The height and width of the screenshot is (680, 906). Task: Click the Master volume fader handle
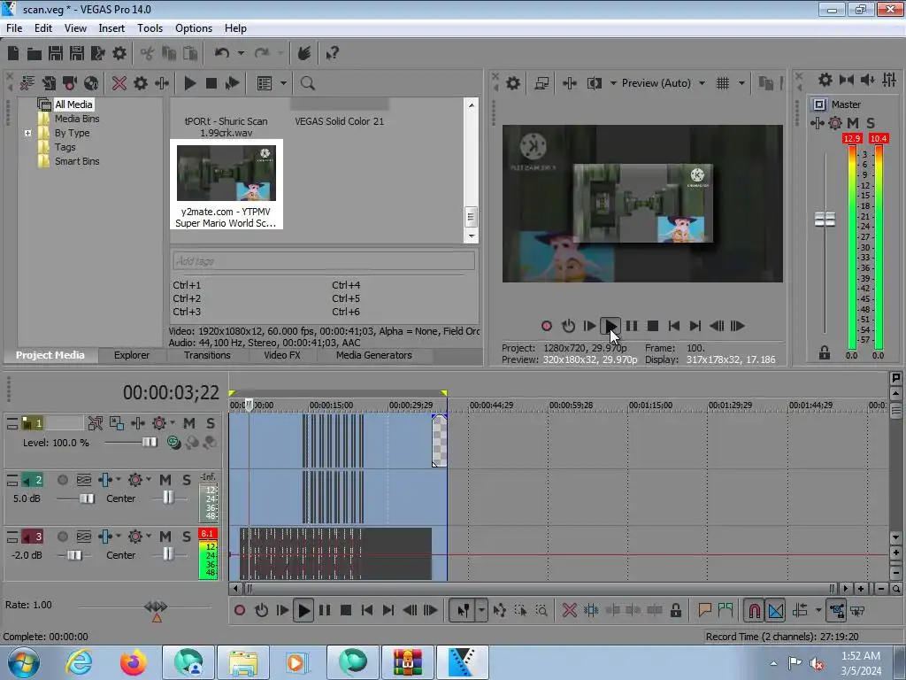tap(825, 220)
